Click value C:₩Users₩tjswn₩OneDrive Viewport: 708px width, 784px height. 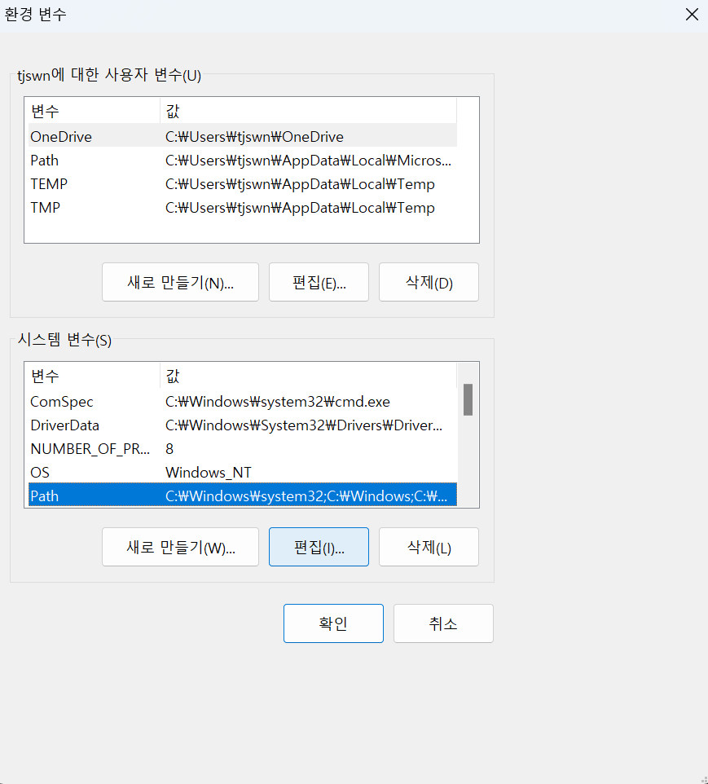click(254, 136)
